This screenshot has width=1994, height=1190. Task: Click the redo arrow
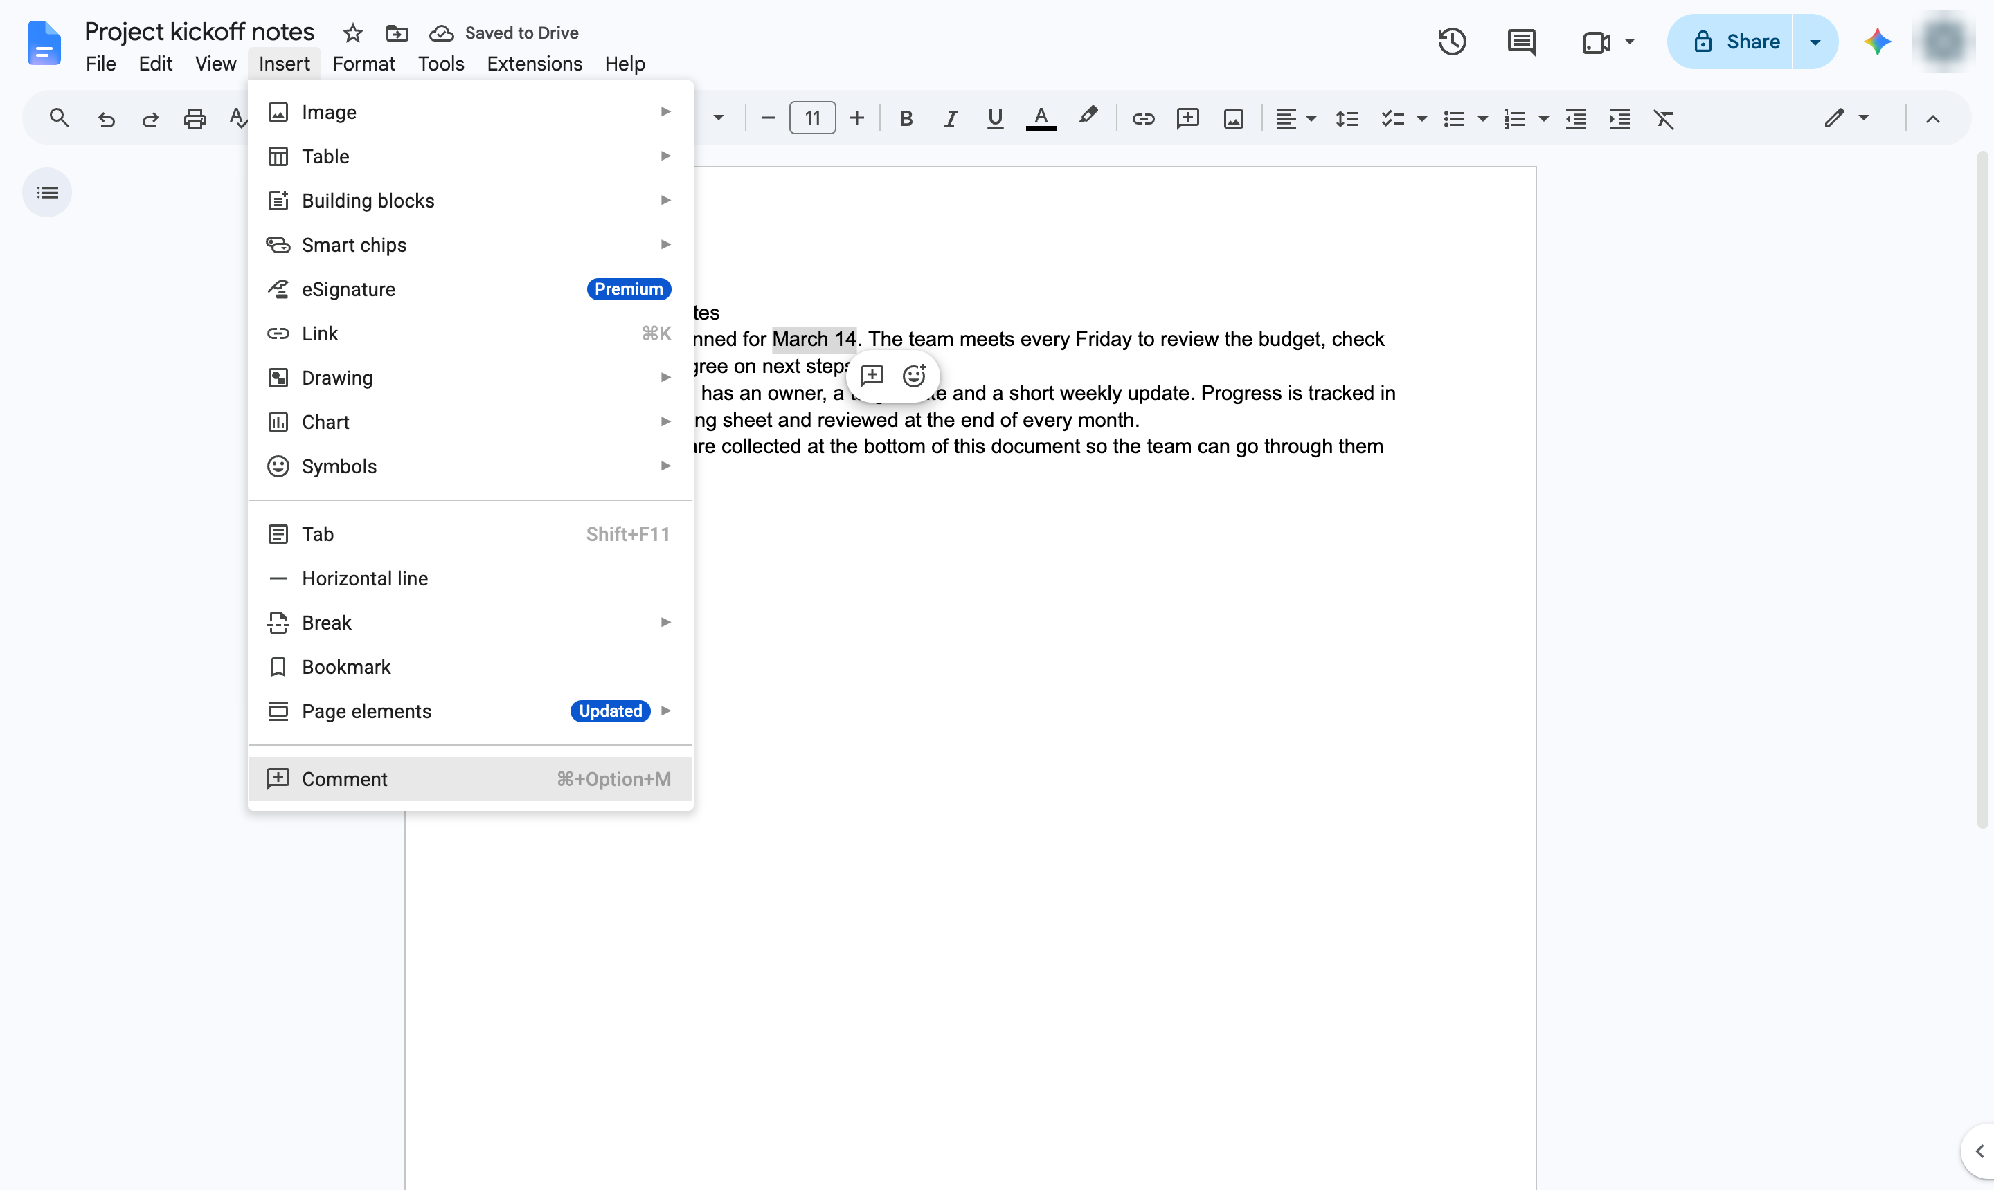coord(150,120)
